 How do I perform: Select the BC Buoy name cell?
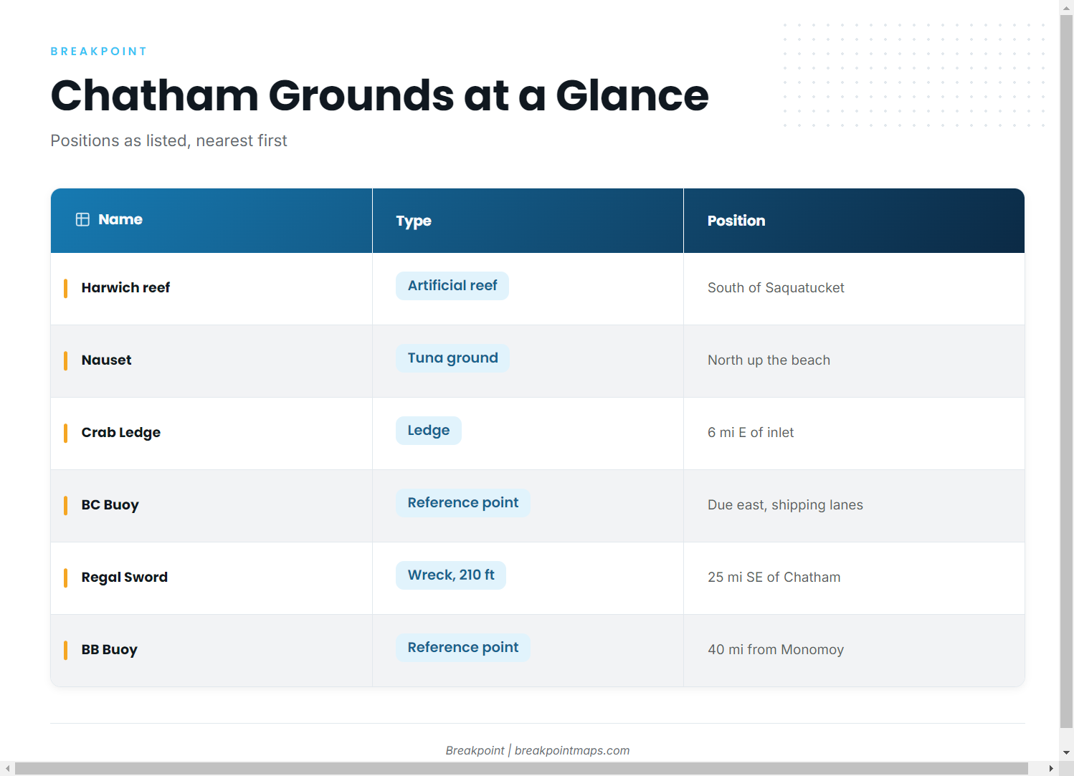click(x=212, y=506)
